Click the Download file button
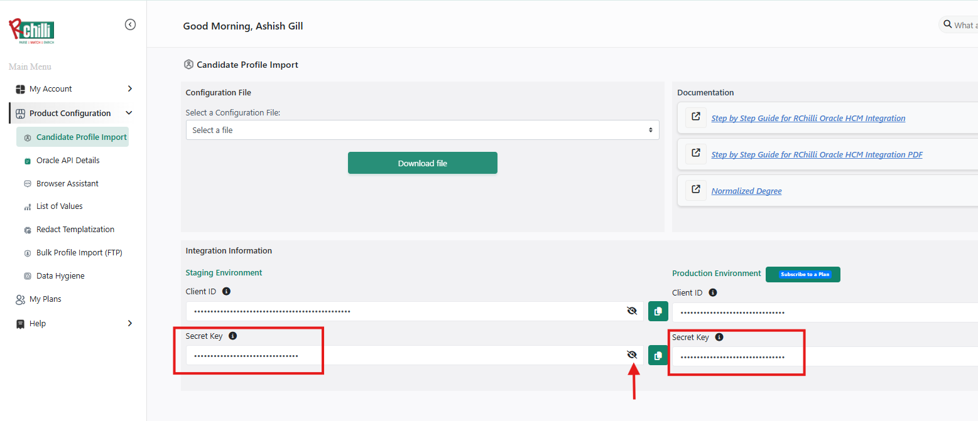Viewport: 978px width, 421px height. coord(422,163)
